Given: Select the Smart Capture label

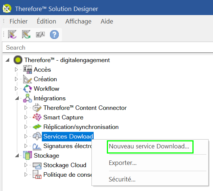Looking at the screenshot, I should (63, 118).
